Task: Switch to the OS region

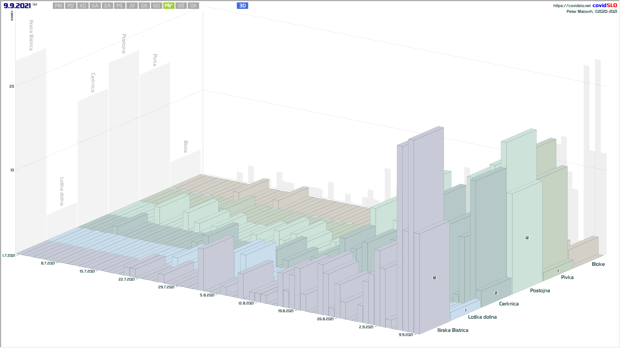Action: [144, 6]
